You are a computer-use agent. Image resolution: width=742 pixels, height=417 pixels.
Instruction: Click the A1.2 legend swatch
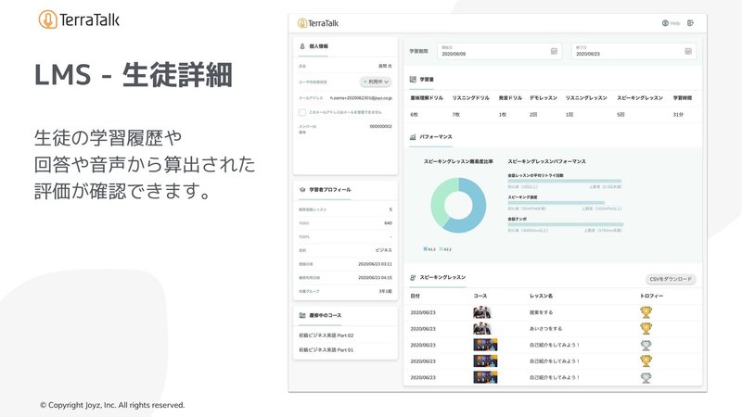(x=426, y=248)
